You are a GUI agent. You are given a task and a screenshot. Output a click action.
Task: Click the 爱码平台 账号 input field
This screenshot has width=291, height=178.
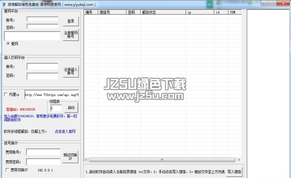tap(42, 19)
